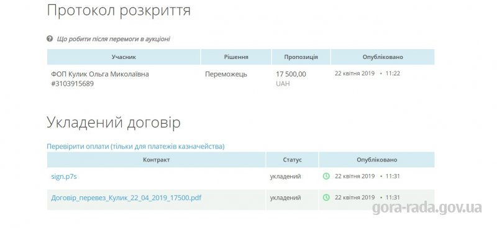Click the 'Рішення' column header

[236, 57]
